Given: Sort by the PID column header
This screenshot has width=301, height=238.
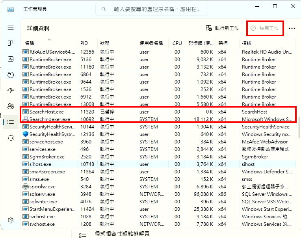Looking at the screenshot, I should tap(88, 43).
